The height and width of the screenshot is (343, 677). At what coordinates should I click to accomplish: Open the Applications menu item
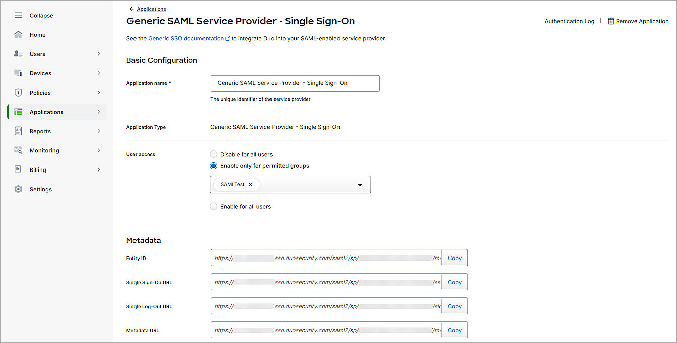(x=46, y=112)
